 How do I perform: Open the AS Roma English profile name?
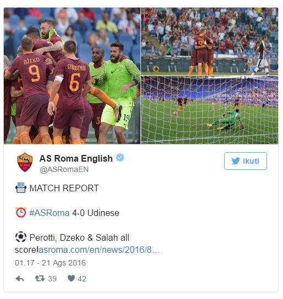pyautogui.click(x=76, y=158)
